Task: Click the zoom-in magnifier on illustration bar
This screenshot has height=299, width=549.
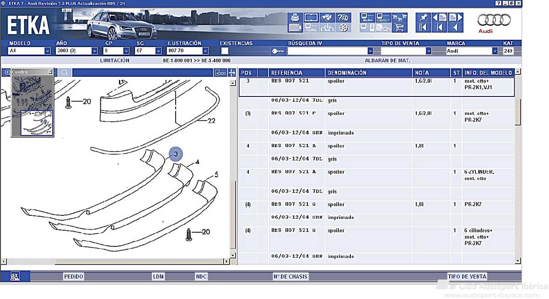Action: tap(7, 72)
